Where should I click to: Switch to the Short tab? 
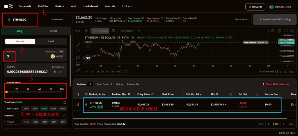[54, 31]
